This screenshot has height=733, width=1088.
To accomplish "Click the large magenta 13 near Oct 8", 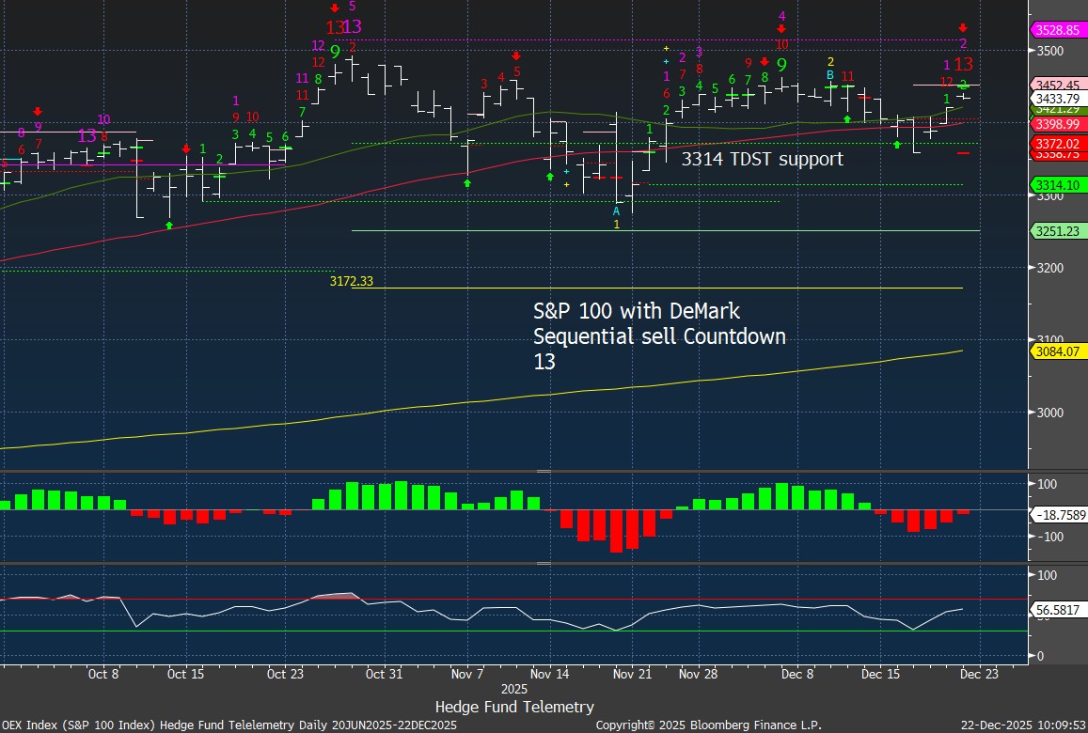I will (87, 136).
